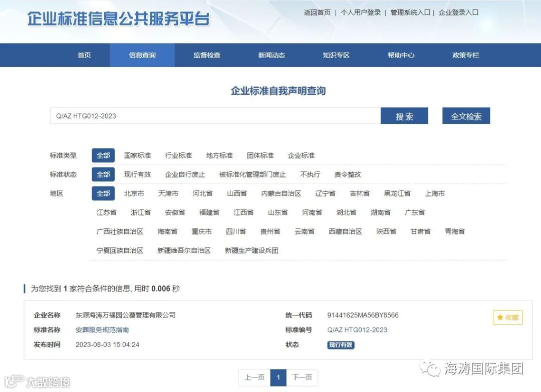The width and height of the screenshot is (541, 392).
Task: Filter status by 被标准化管理部门废止
Action: (252, 174)
